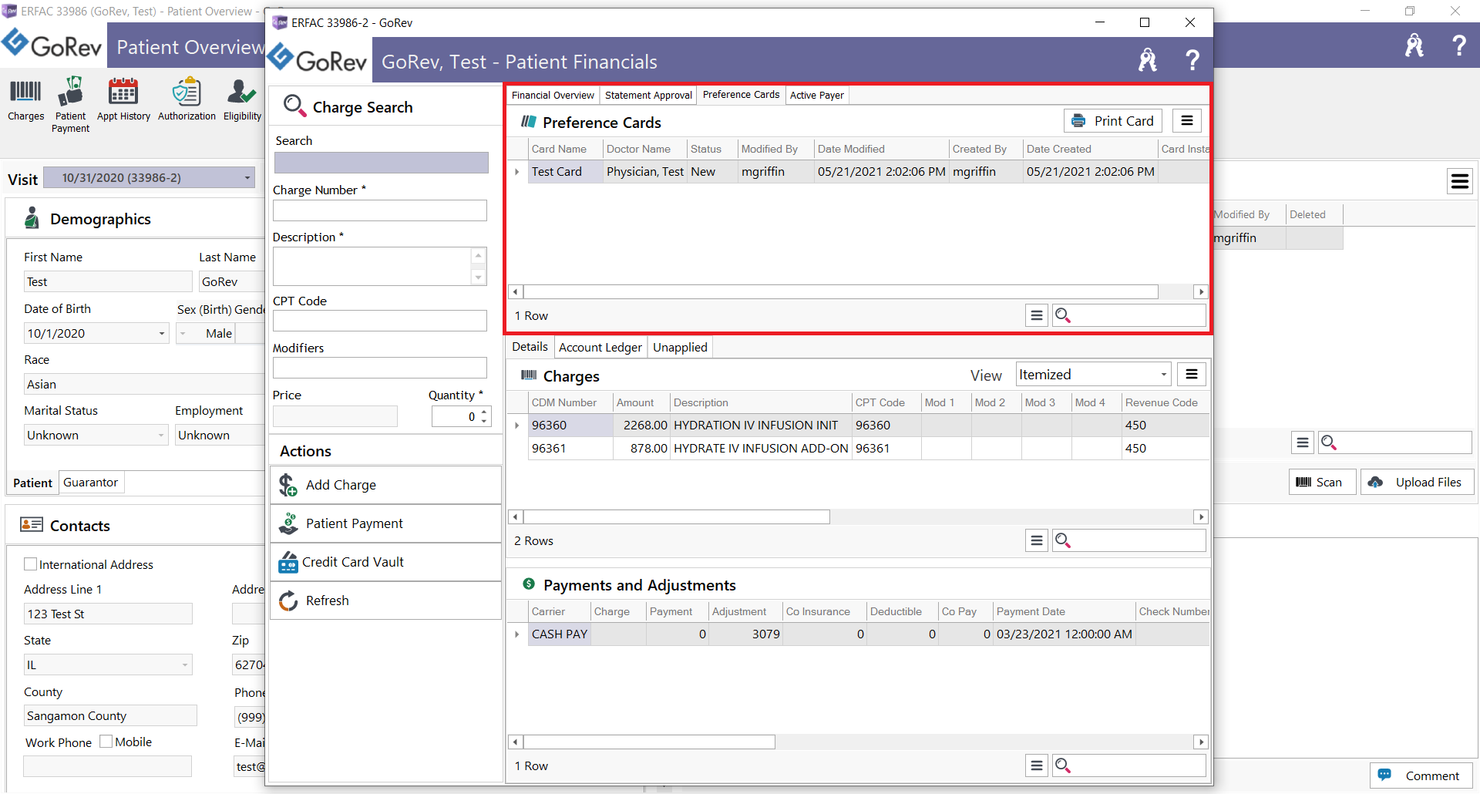Click Preference Cards horizontal scrollbar thumb
Image resolution: width=1480 pixels, height=794 pixels.
(840, 292)
